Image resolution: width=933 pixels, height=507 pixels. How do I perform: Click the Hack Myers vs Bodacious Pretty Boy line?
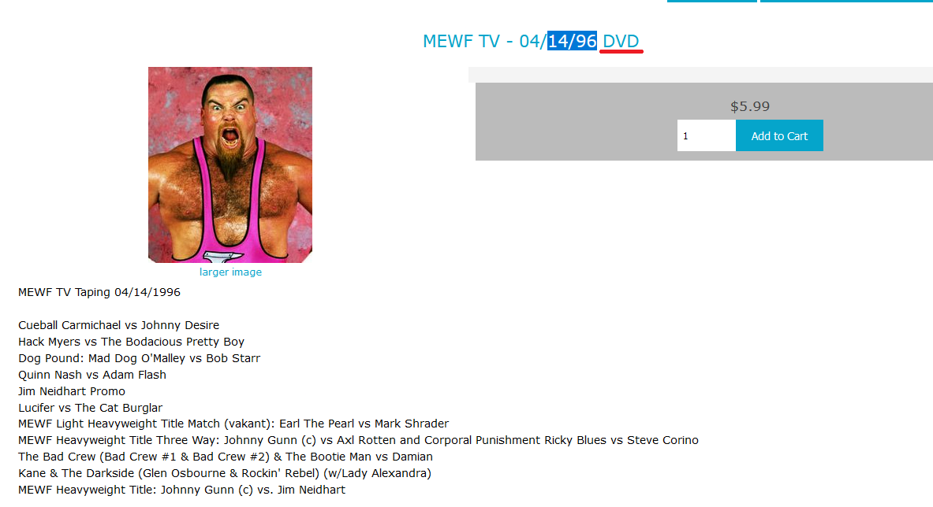click(131, 342)
